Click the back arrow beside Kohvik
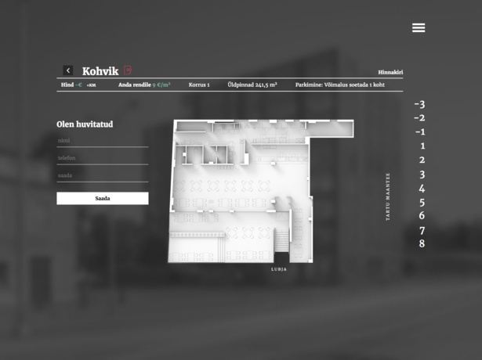This screenshot has width=482, height=360. point(68,70)
